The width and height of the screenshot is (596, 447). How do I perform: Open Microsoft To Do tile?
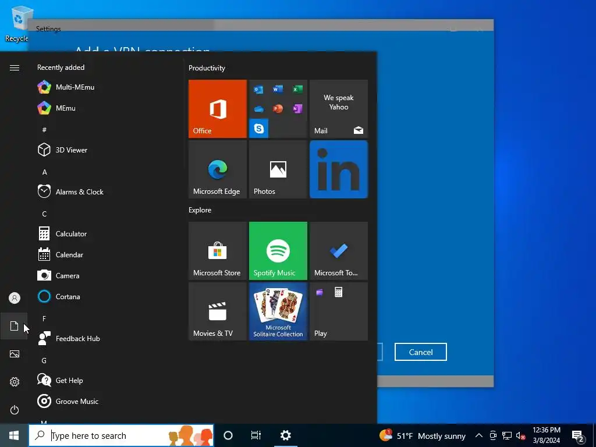coord(339,251)
